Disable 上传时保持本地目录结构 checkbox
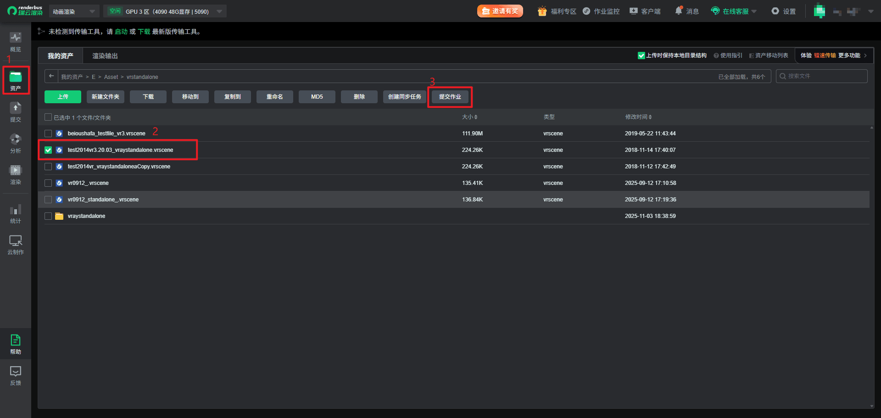Viewport: 881px width, 418px height. (641, 56)
